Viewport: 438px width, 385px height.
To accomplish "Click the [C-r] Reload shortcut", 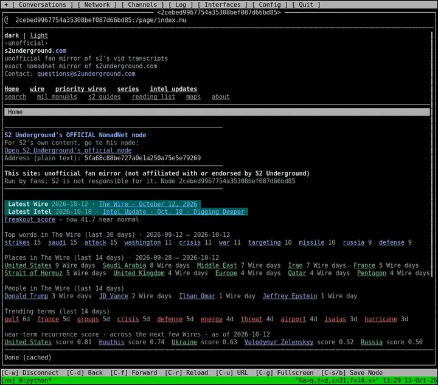I will [186, 373].
